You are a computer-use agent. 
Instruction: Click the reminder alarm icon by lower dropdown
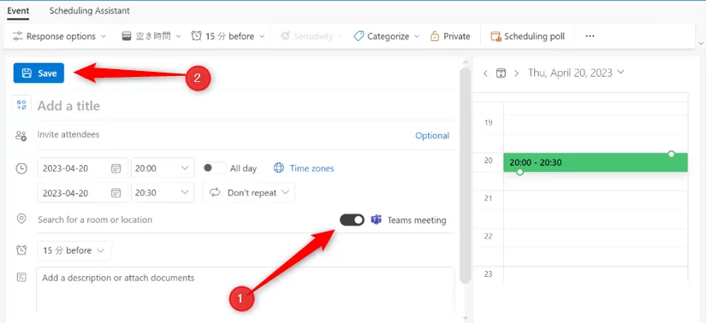21,250
